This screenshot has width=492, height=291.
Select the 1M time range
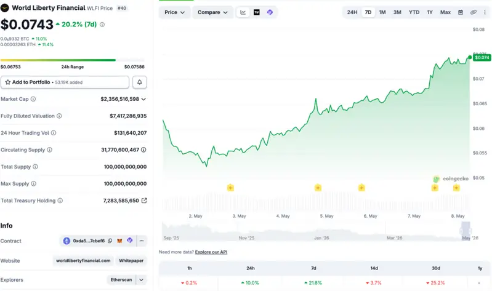(x=382, y=12)
